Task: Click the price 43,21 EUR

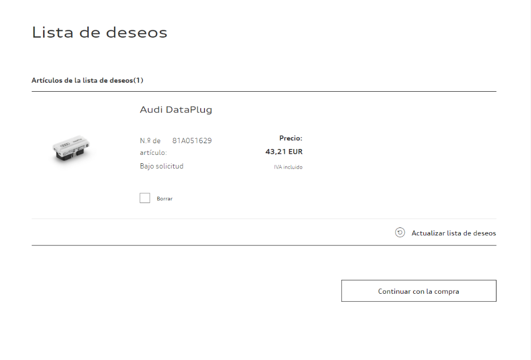Action: 284,152
